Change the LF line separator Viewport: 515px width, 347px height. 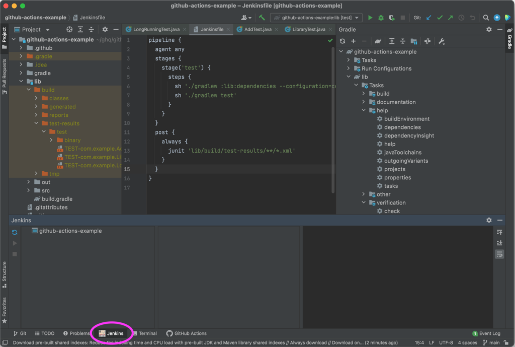(432, 343)
